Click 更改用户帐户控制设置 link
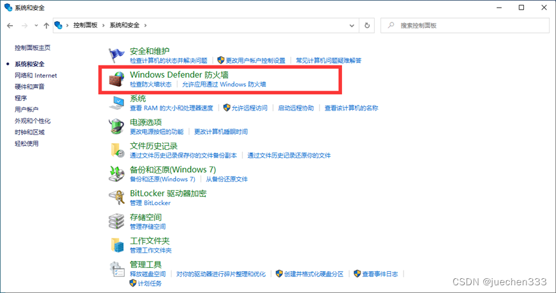556x293 pixels. 255,60
